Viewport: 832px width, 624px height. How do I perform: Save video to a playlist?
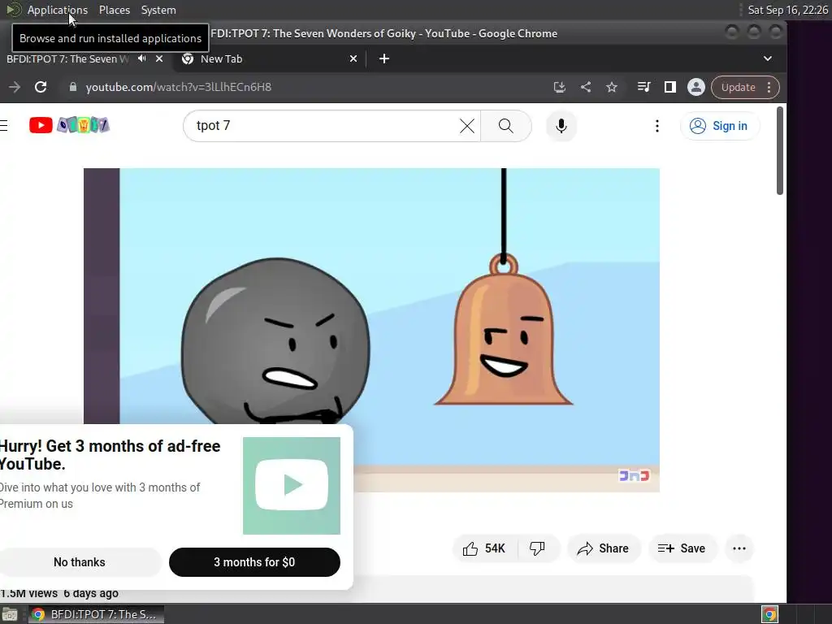pyautogui.click(x=682, y=548)
